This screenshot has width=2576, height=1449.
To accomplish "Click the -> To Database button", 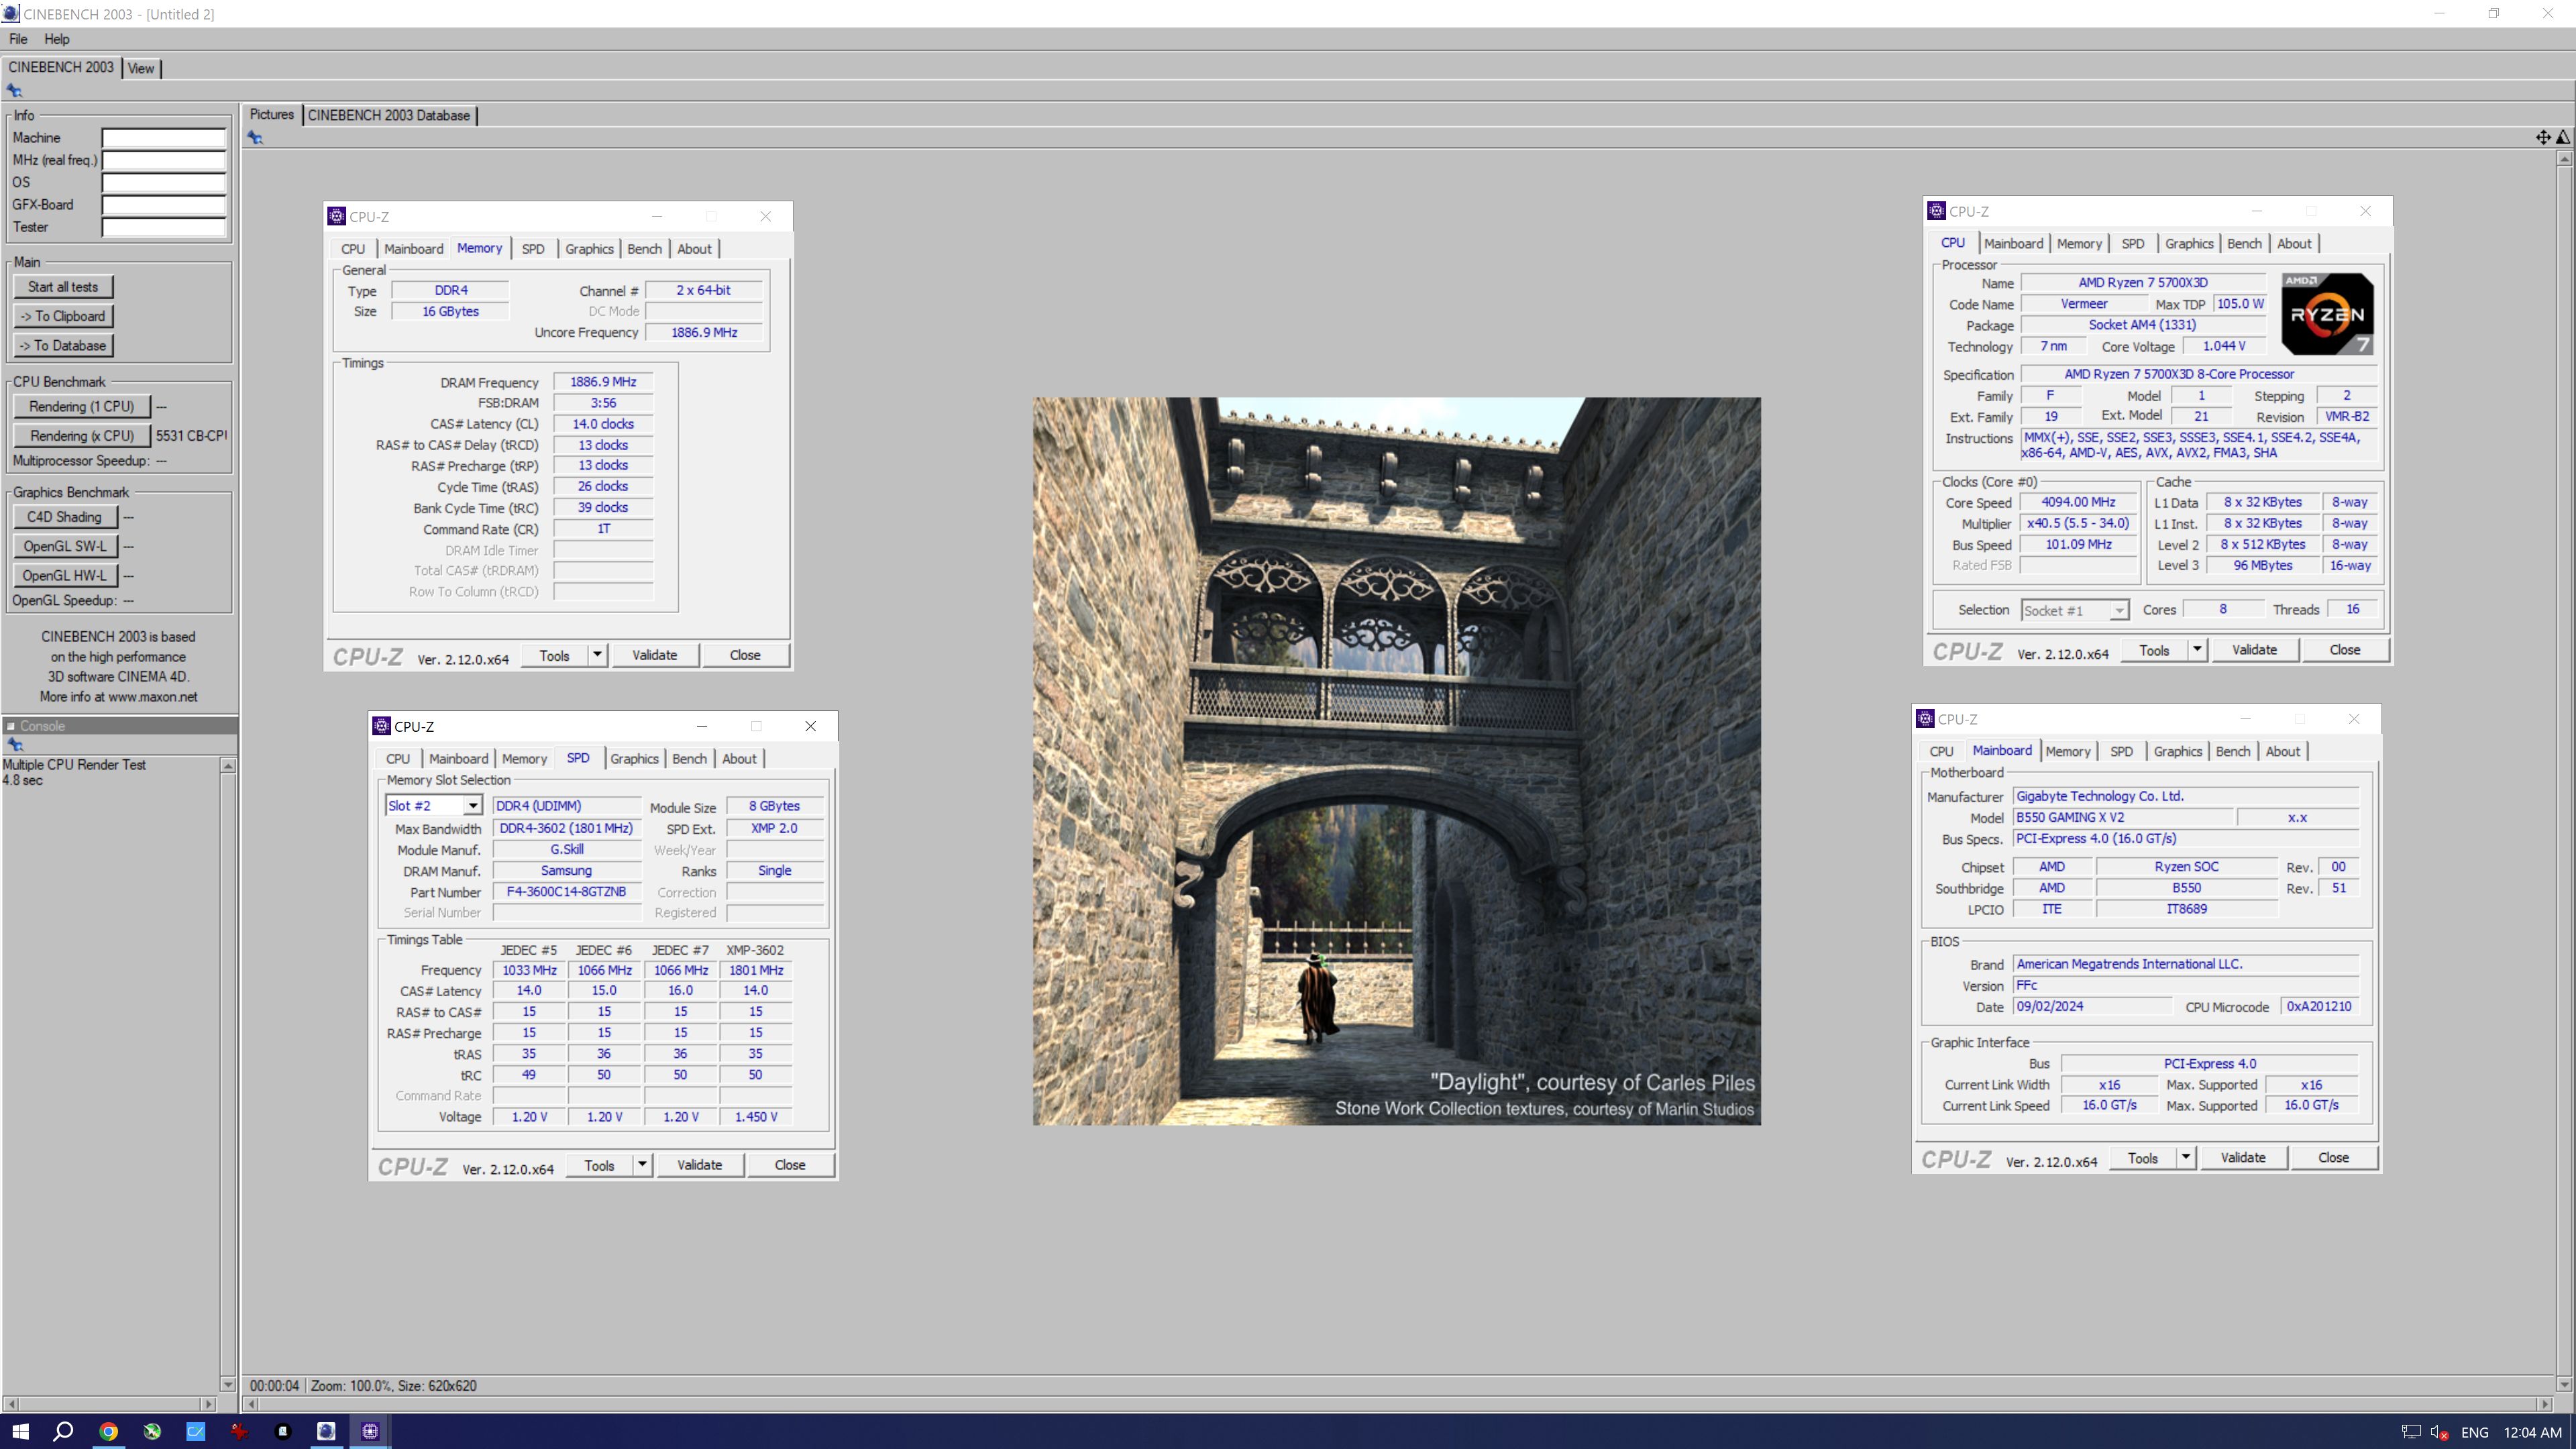I will pyautogui.click(x=63, y=346).
